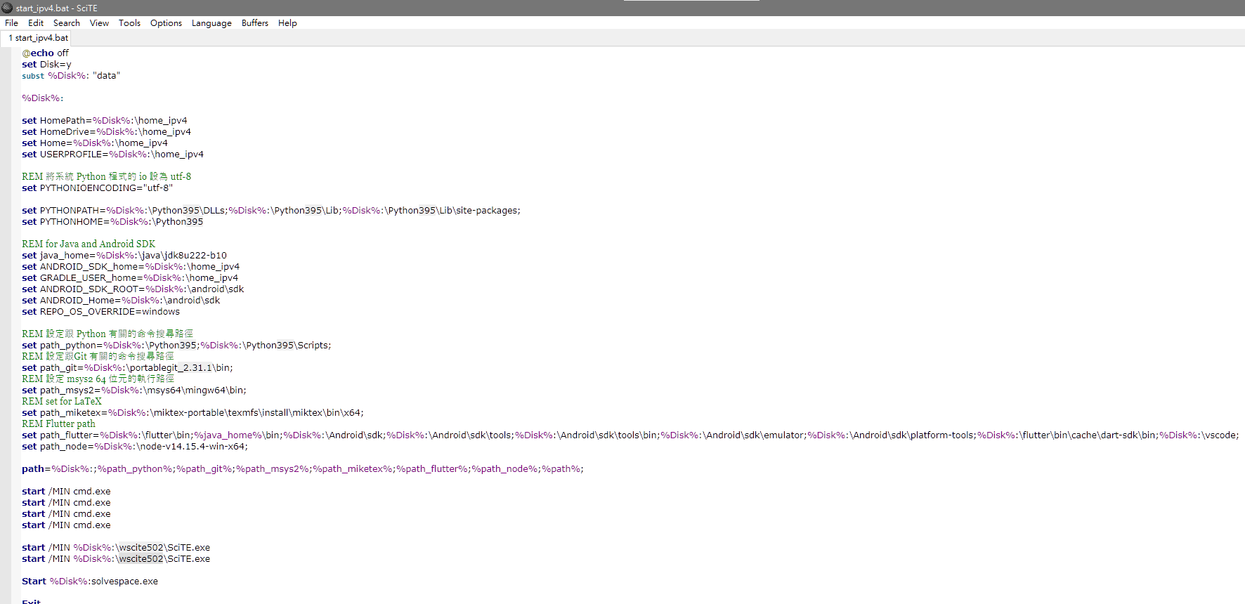Click the 'REM for Java and Android SDK' comment
Image resolution: width=1245 pixels, height=604 pixels.
(x=89, y=244)
